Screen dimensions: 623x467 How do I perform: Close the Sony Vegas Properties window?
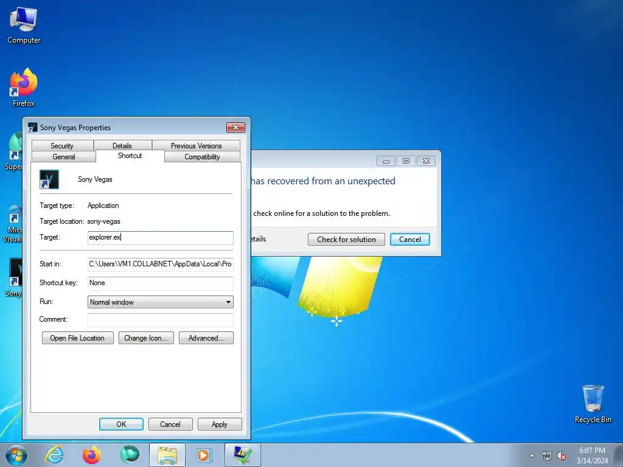235,127
